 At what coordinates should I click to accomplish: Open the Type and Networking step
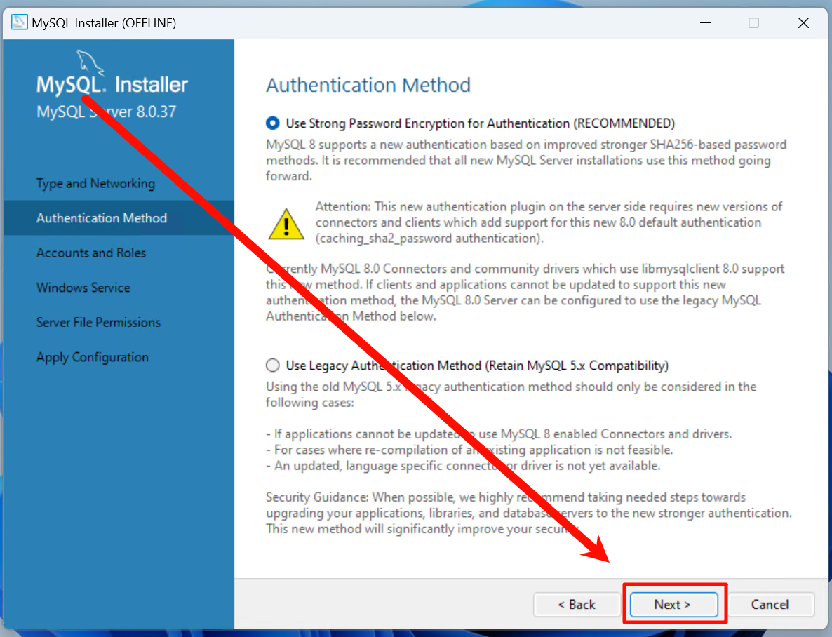[95, 183]
